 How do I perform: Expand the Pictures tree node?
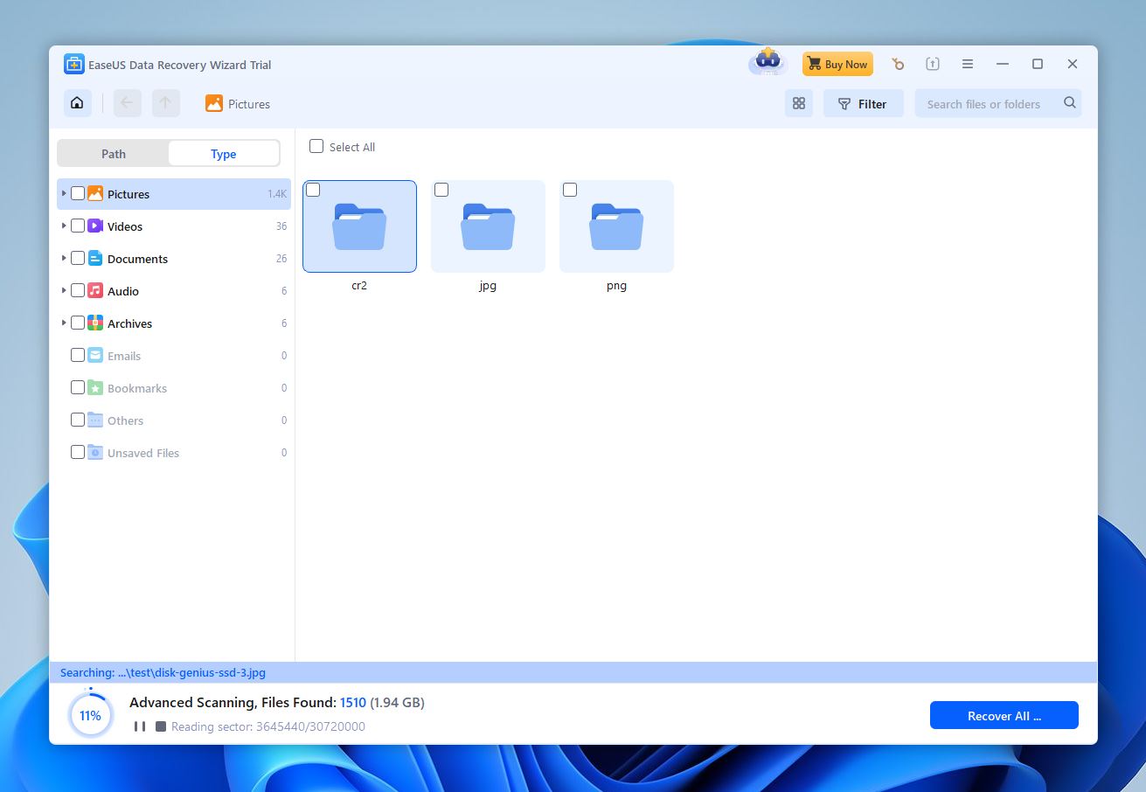click(x=64, y=193)
